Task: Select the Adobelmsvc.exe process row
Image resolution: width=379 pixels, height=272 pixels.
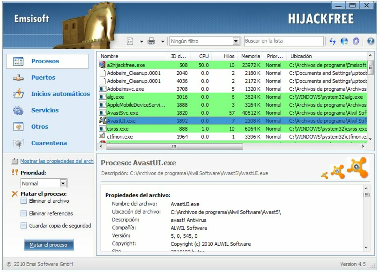Action: coord(232,89)
